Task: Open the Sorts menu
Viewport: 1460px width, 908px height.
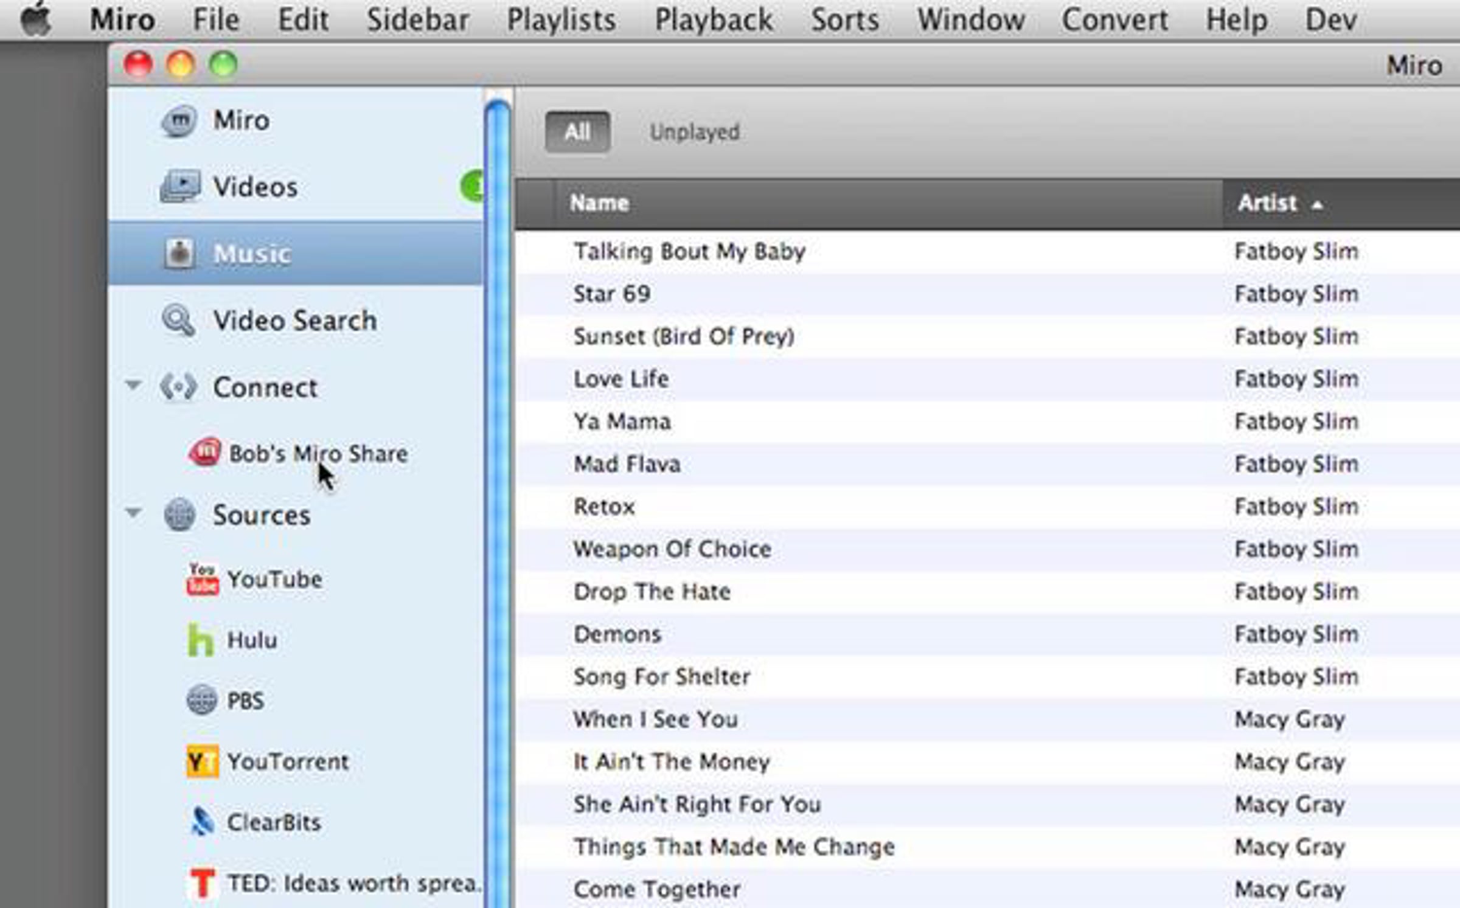Action: click(845, 19)
